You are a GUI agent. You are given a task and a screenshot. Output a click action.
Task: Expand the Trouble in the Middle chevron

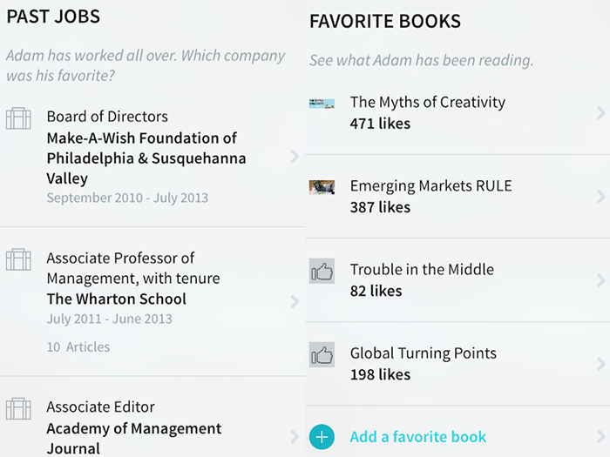tap(601, 280)
